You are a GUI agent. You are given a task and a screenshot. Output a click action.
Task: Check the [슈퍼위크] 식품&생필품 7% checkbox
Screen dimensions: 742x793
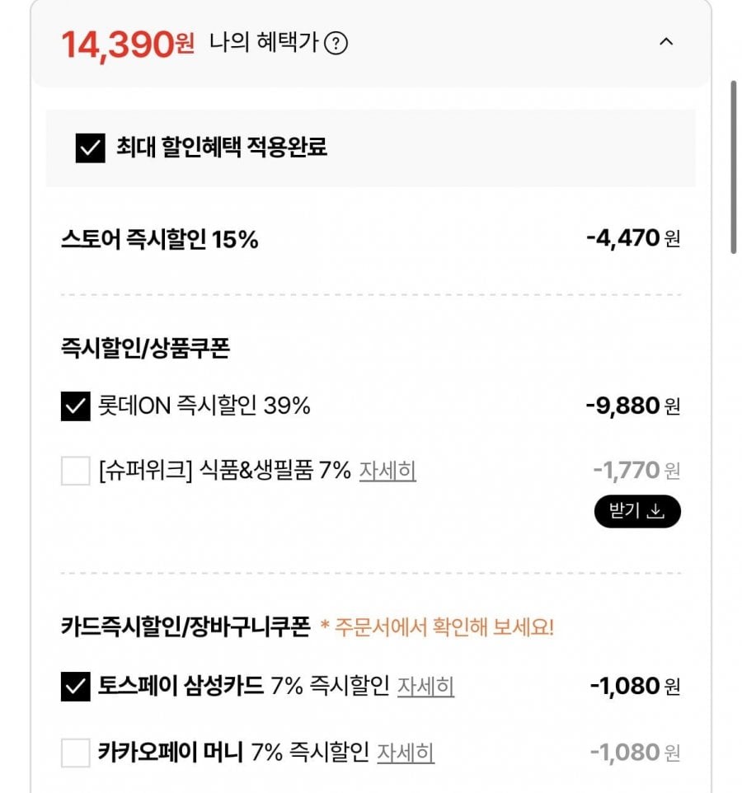click(75, 472)
